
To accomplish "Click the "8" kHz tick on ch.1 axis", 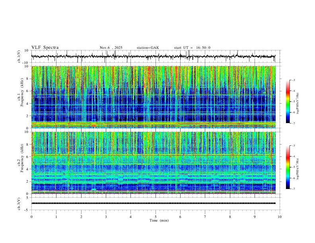I will (28, 79).
